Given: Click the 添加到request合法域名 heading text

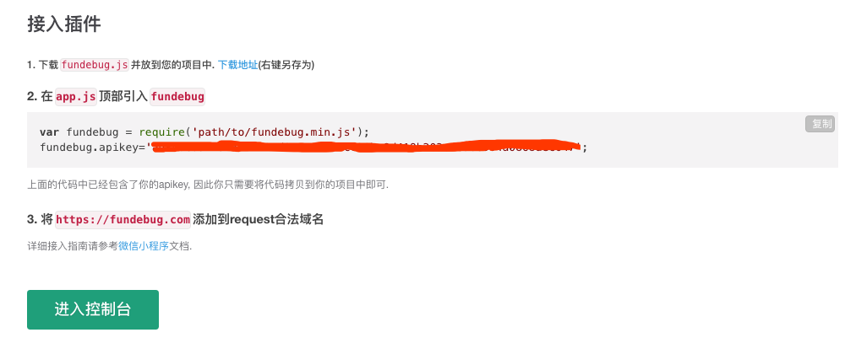Looking at the screenshot, I should tap(258, 220).
